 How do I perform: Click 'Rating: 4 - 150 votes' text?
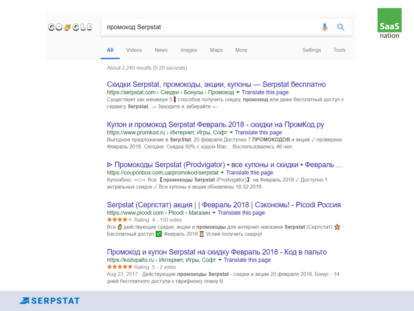158,220
